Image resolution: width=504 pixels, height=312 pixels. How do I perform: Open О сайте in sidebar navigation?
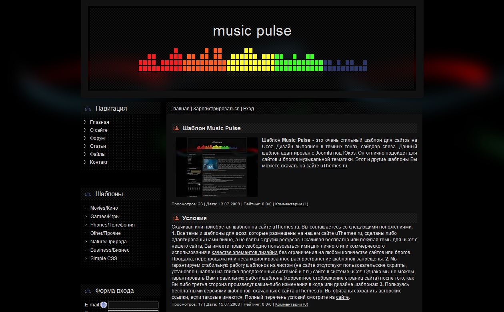pos(99,130)
